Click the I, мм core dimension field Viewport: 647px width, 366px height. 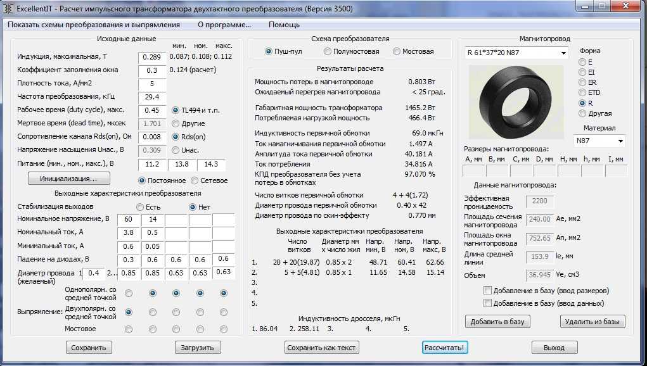[x=616, y=170]
